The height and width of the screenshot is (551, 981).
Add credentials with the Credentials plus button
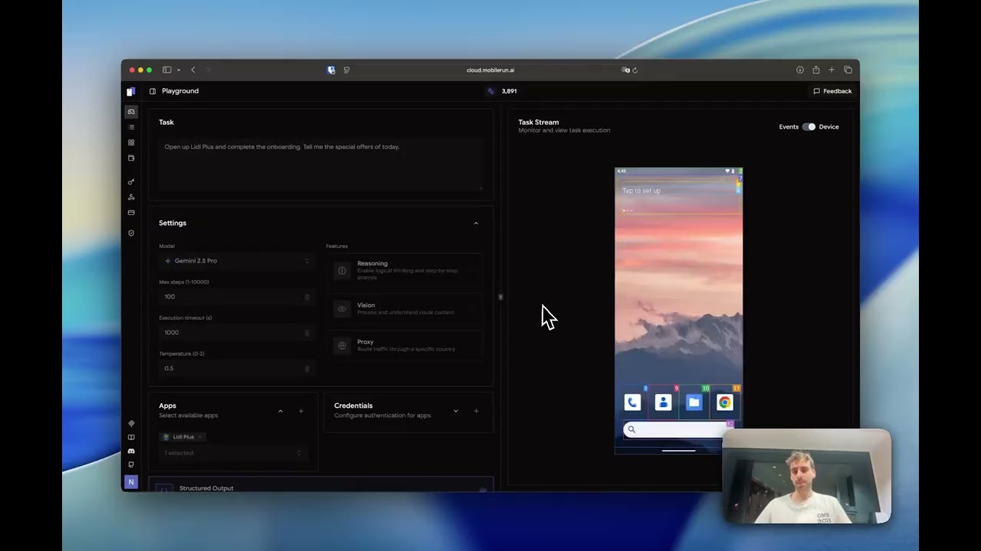(476, 411)
